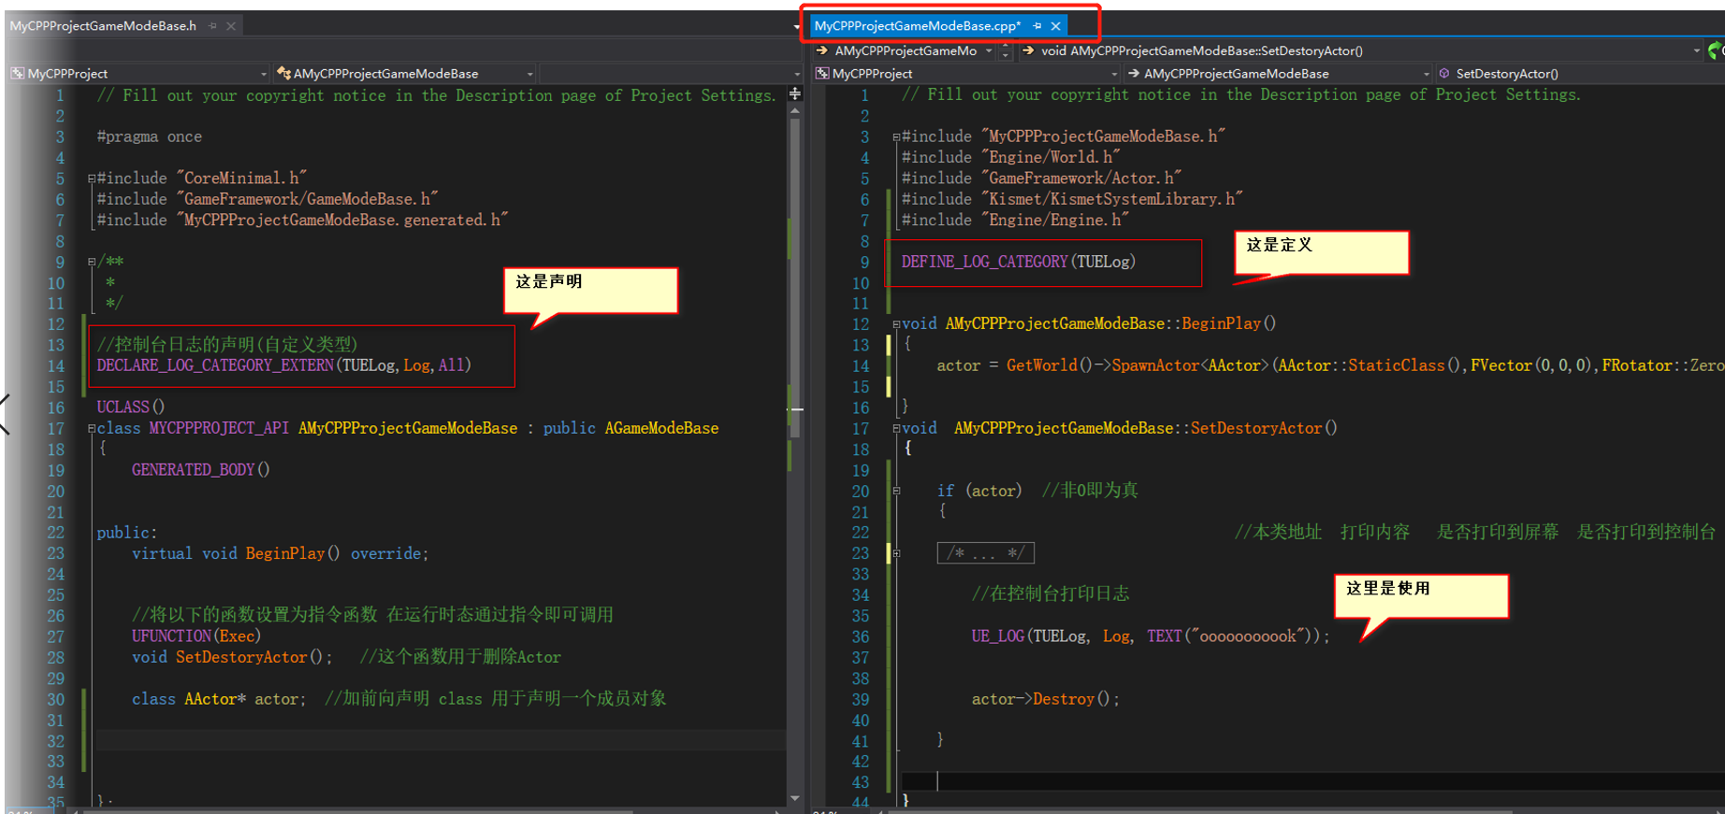Image resolution: width=1725 pixels, height=814 pixels.
Task: Open the void SetDestoryActor() function dropdown
Action: click(x=1360, y=50)
